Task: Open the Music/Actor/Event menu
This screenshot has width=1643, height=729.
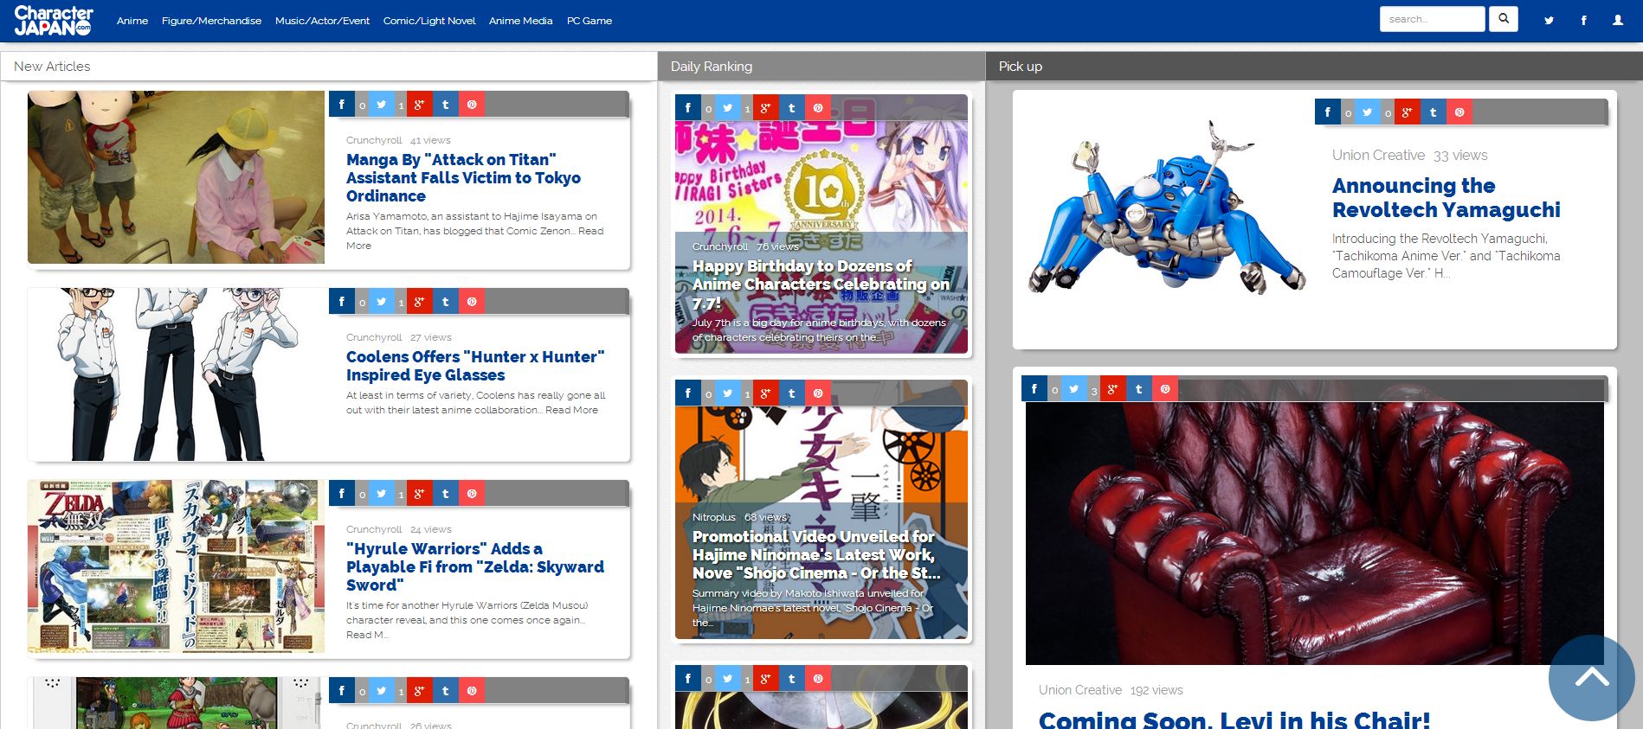Action: (x=322, y=21)
